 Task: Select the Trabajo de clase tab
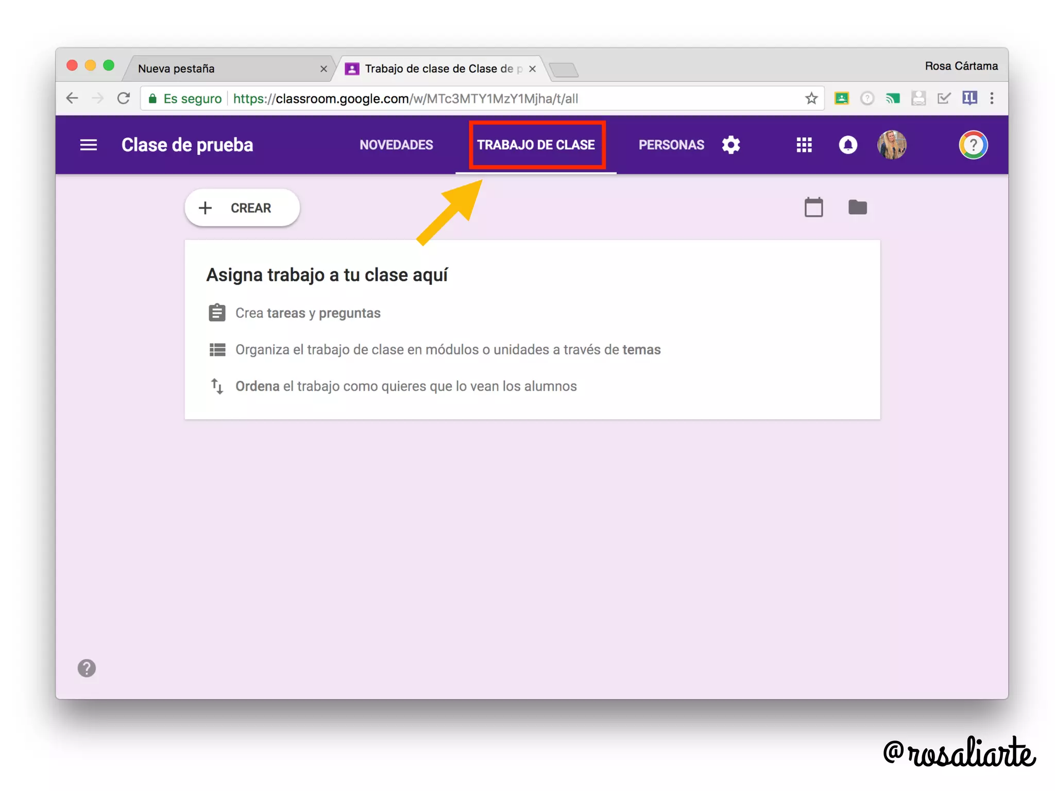536,145
